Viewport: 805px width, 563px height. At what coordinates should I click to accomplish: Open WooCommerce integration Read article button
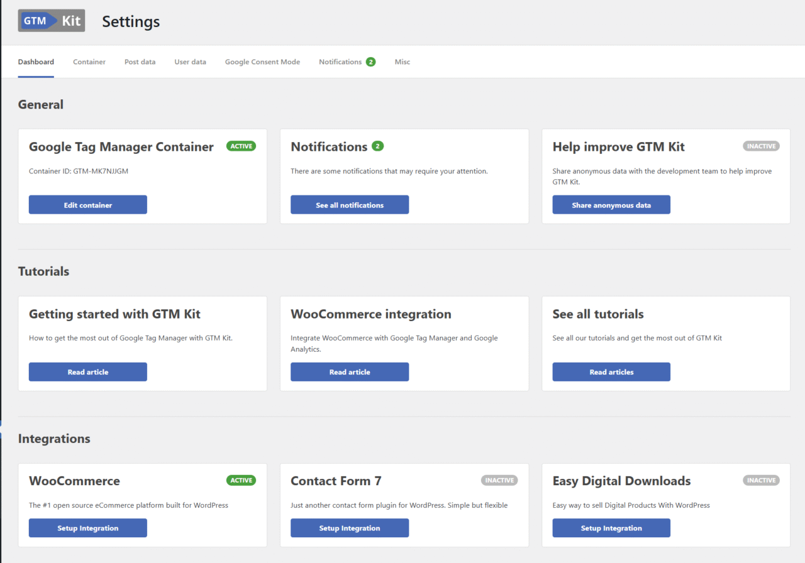pyautogui.click(x=350, y=372)
